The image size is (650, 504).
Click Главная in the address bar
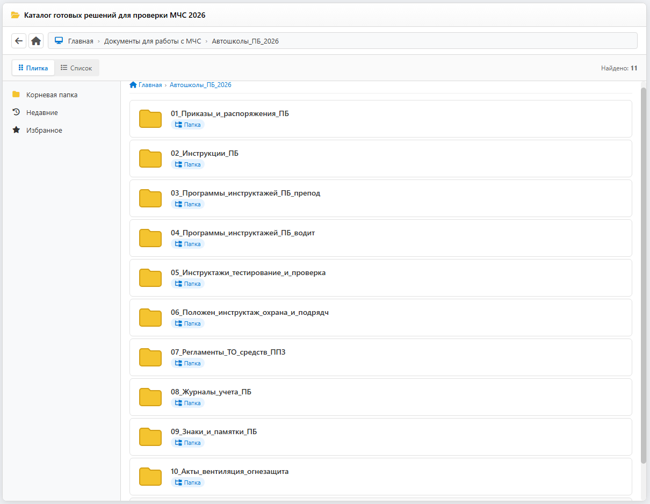81,41
